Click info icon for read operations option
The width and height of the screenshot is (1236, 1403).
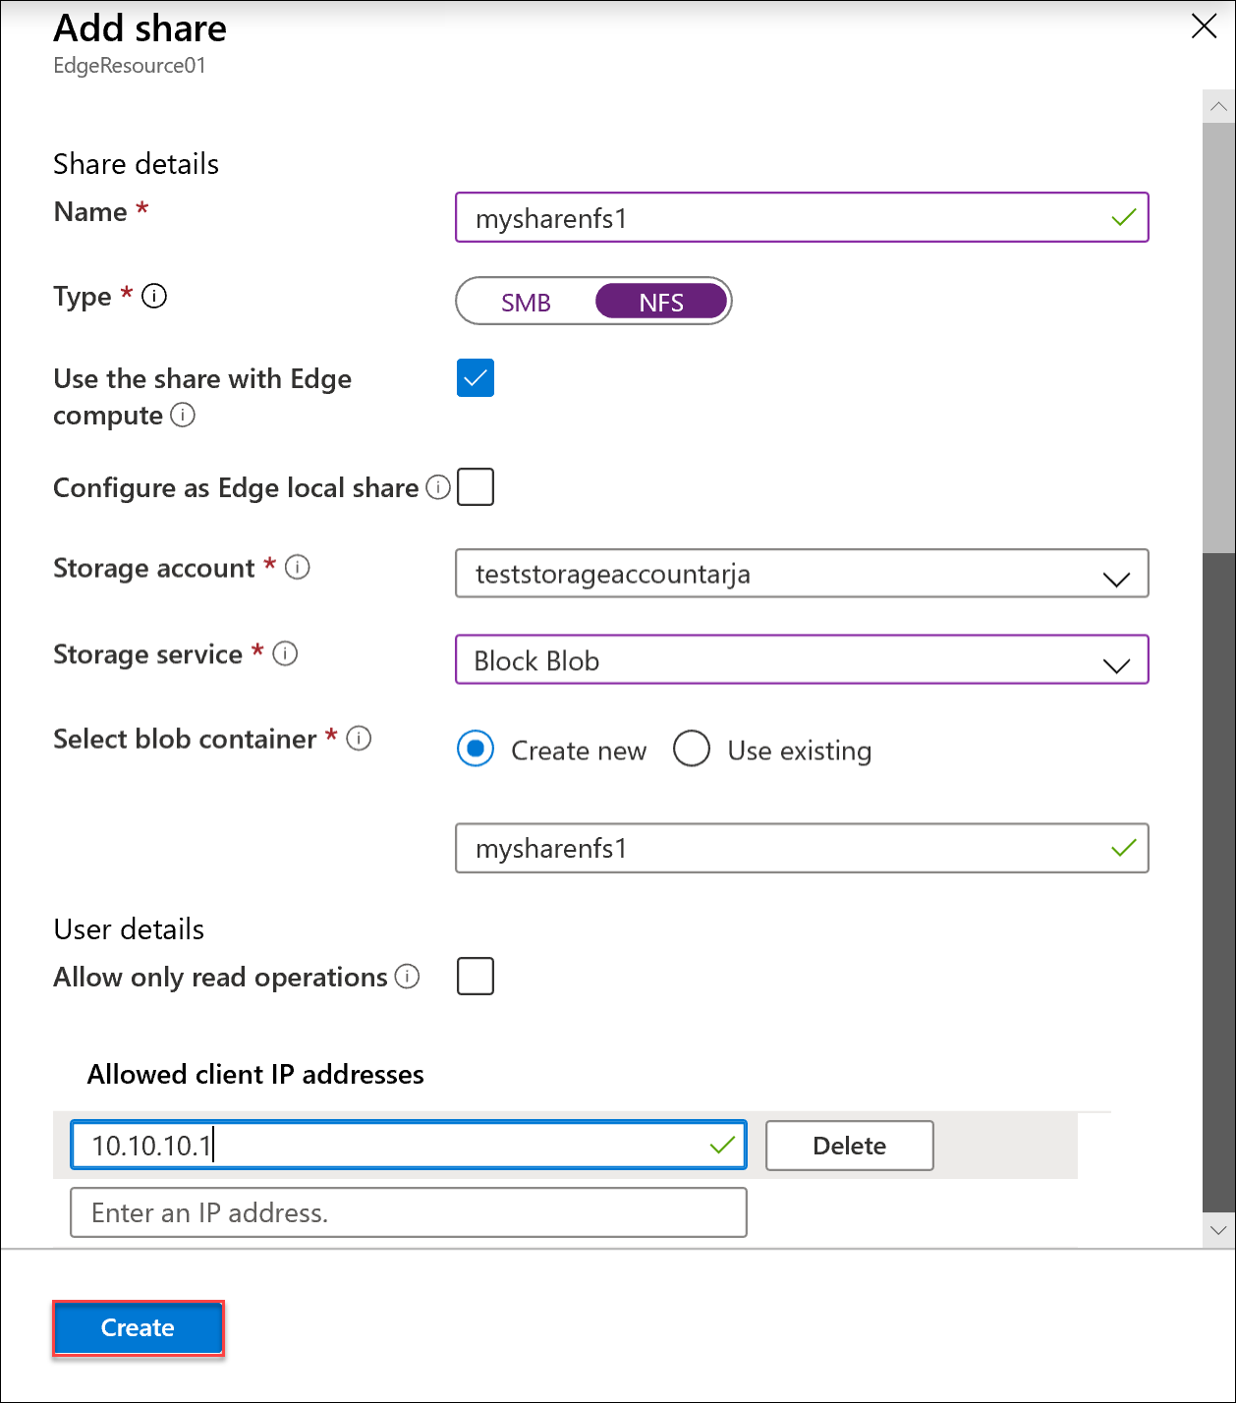click(x=407, y=977)
